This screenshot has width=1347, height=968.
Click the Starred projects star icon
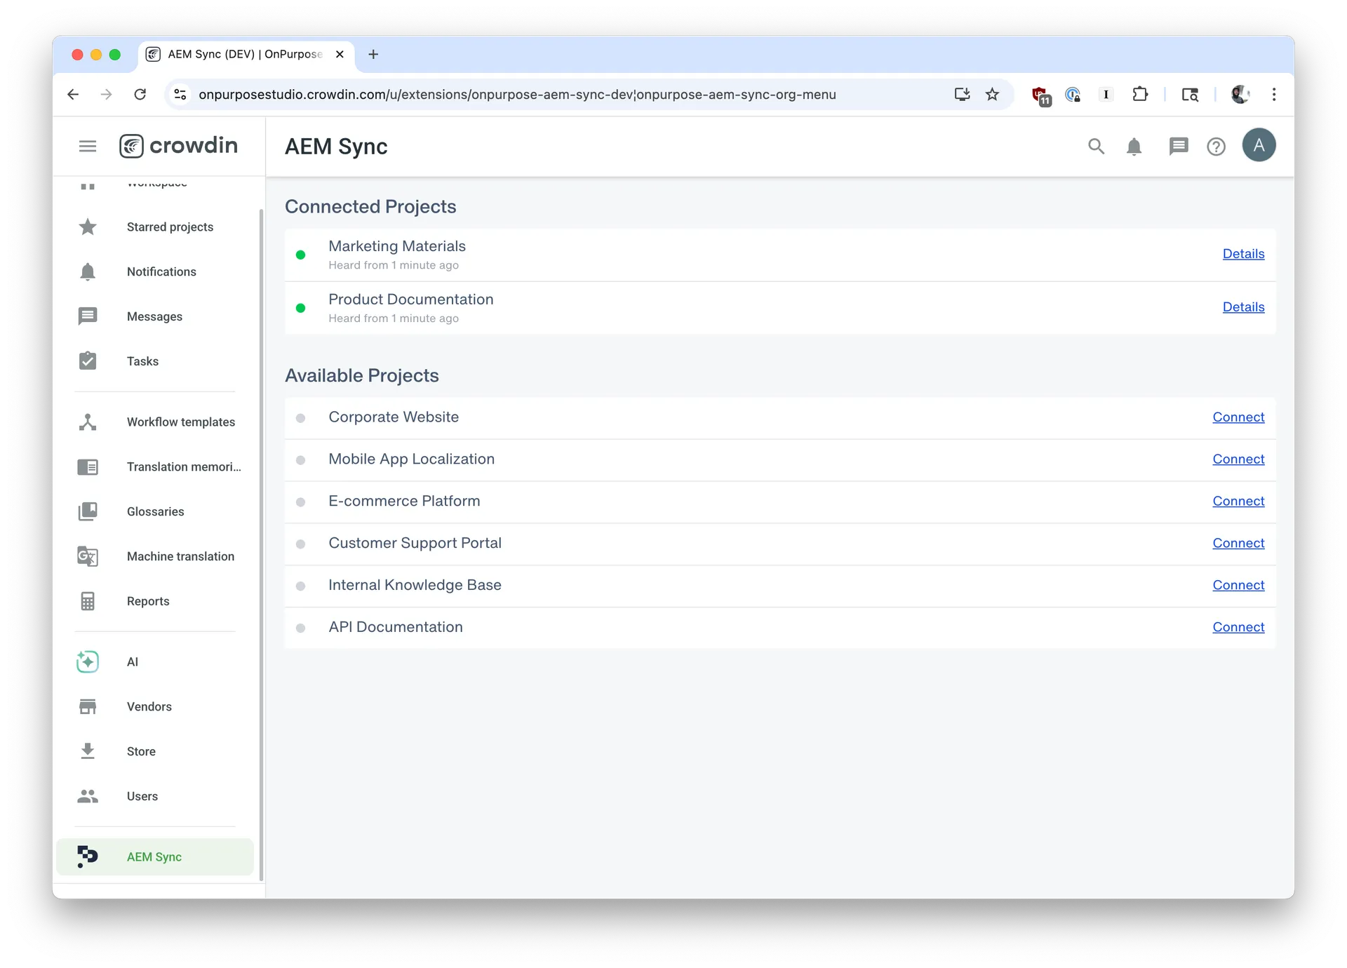click(x=88, y=227)
